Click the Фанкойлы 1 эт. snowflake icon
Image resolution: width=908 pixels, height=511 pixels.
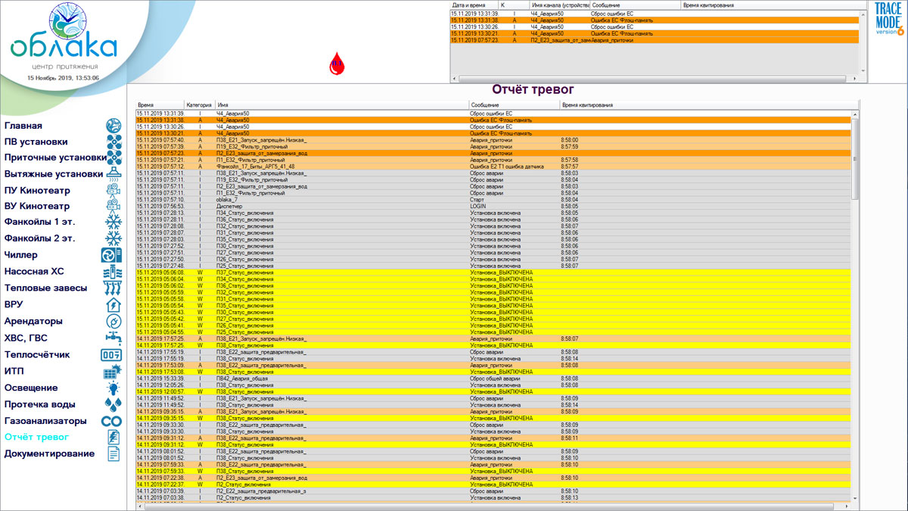(113, 223)
